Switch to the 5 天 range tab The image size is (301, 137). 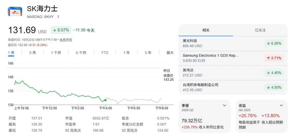point(33,53)
